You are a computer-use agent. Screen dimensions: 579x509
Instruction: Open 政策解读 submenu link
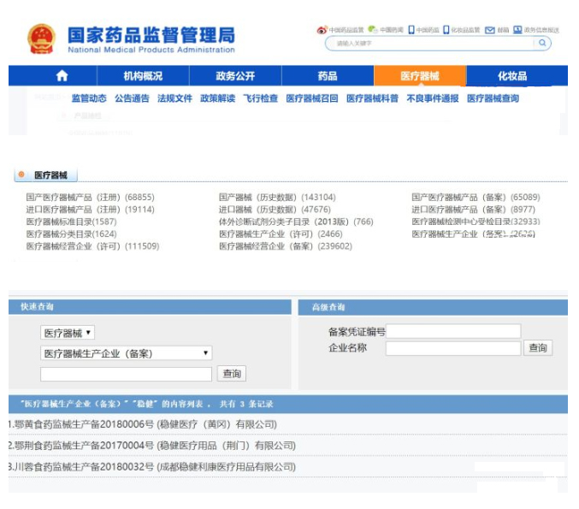(x=217, y=98)
